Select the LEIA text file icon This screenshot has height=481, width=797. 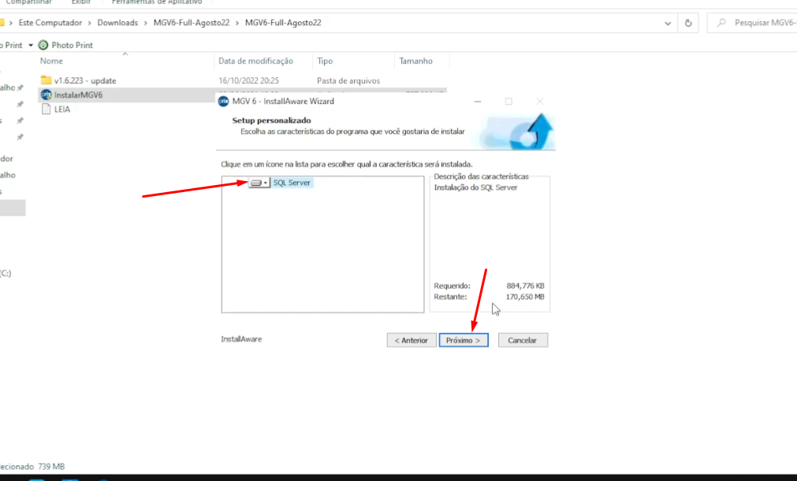46,109
